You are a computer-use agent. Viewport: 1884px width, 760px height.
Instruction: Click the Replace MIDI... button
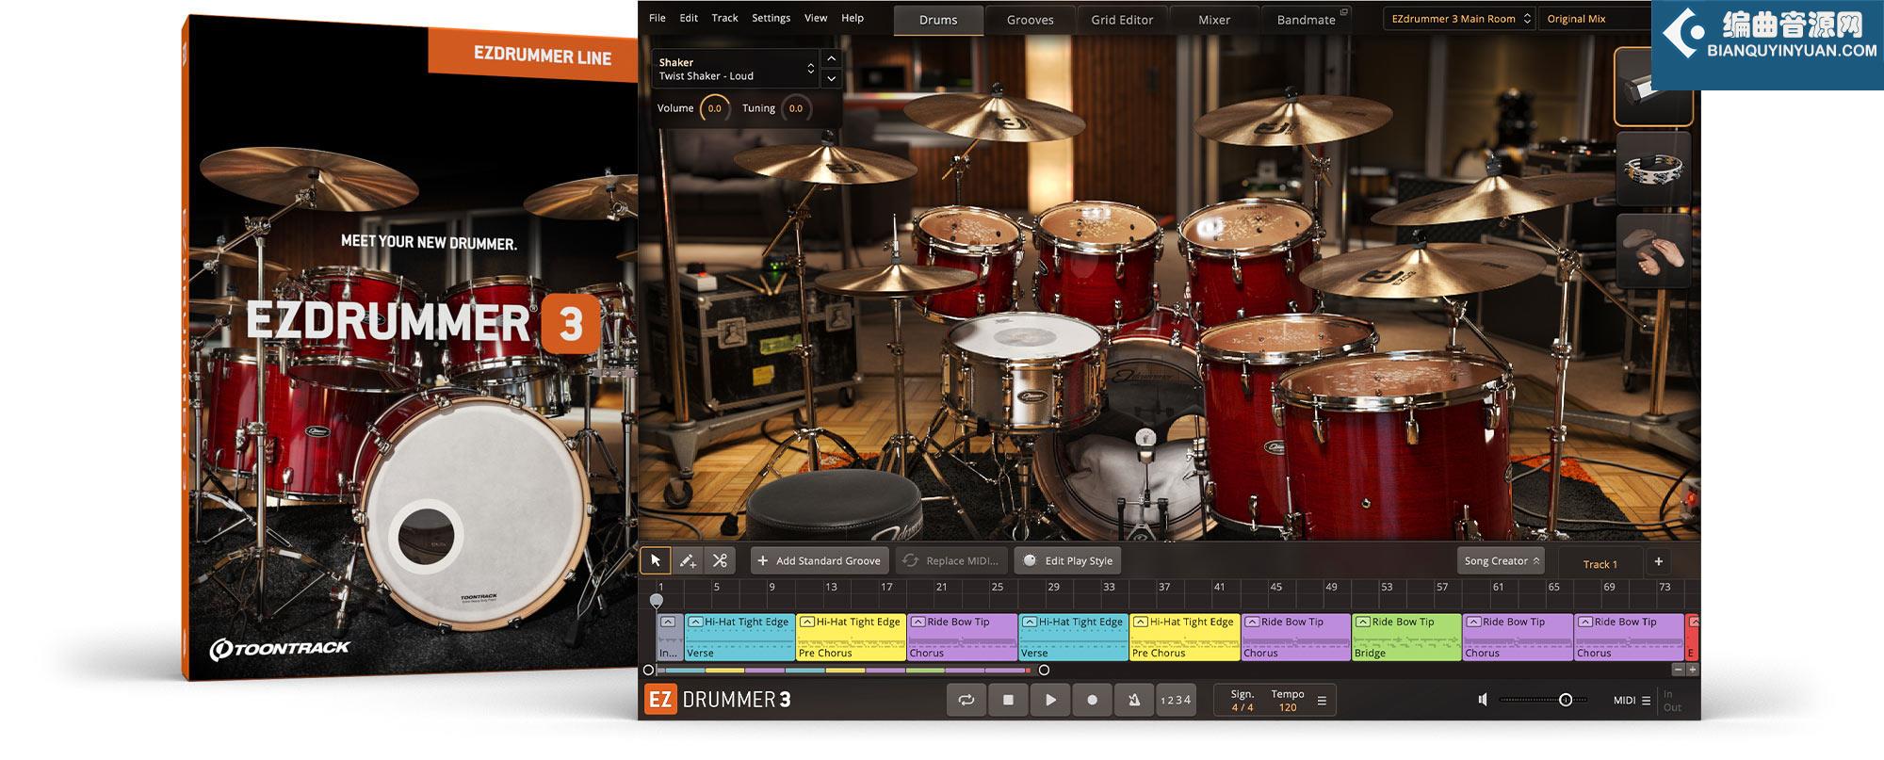951,560
